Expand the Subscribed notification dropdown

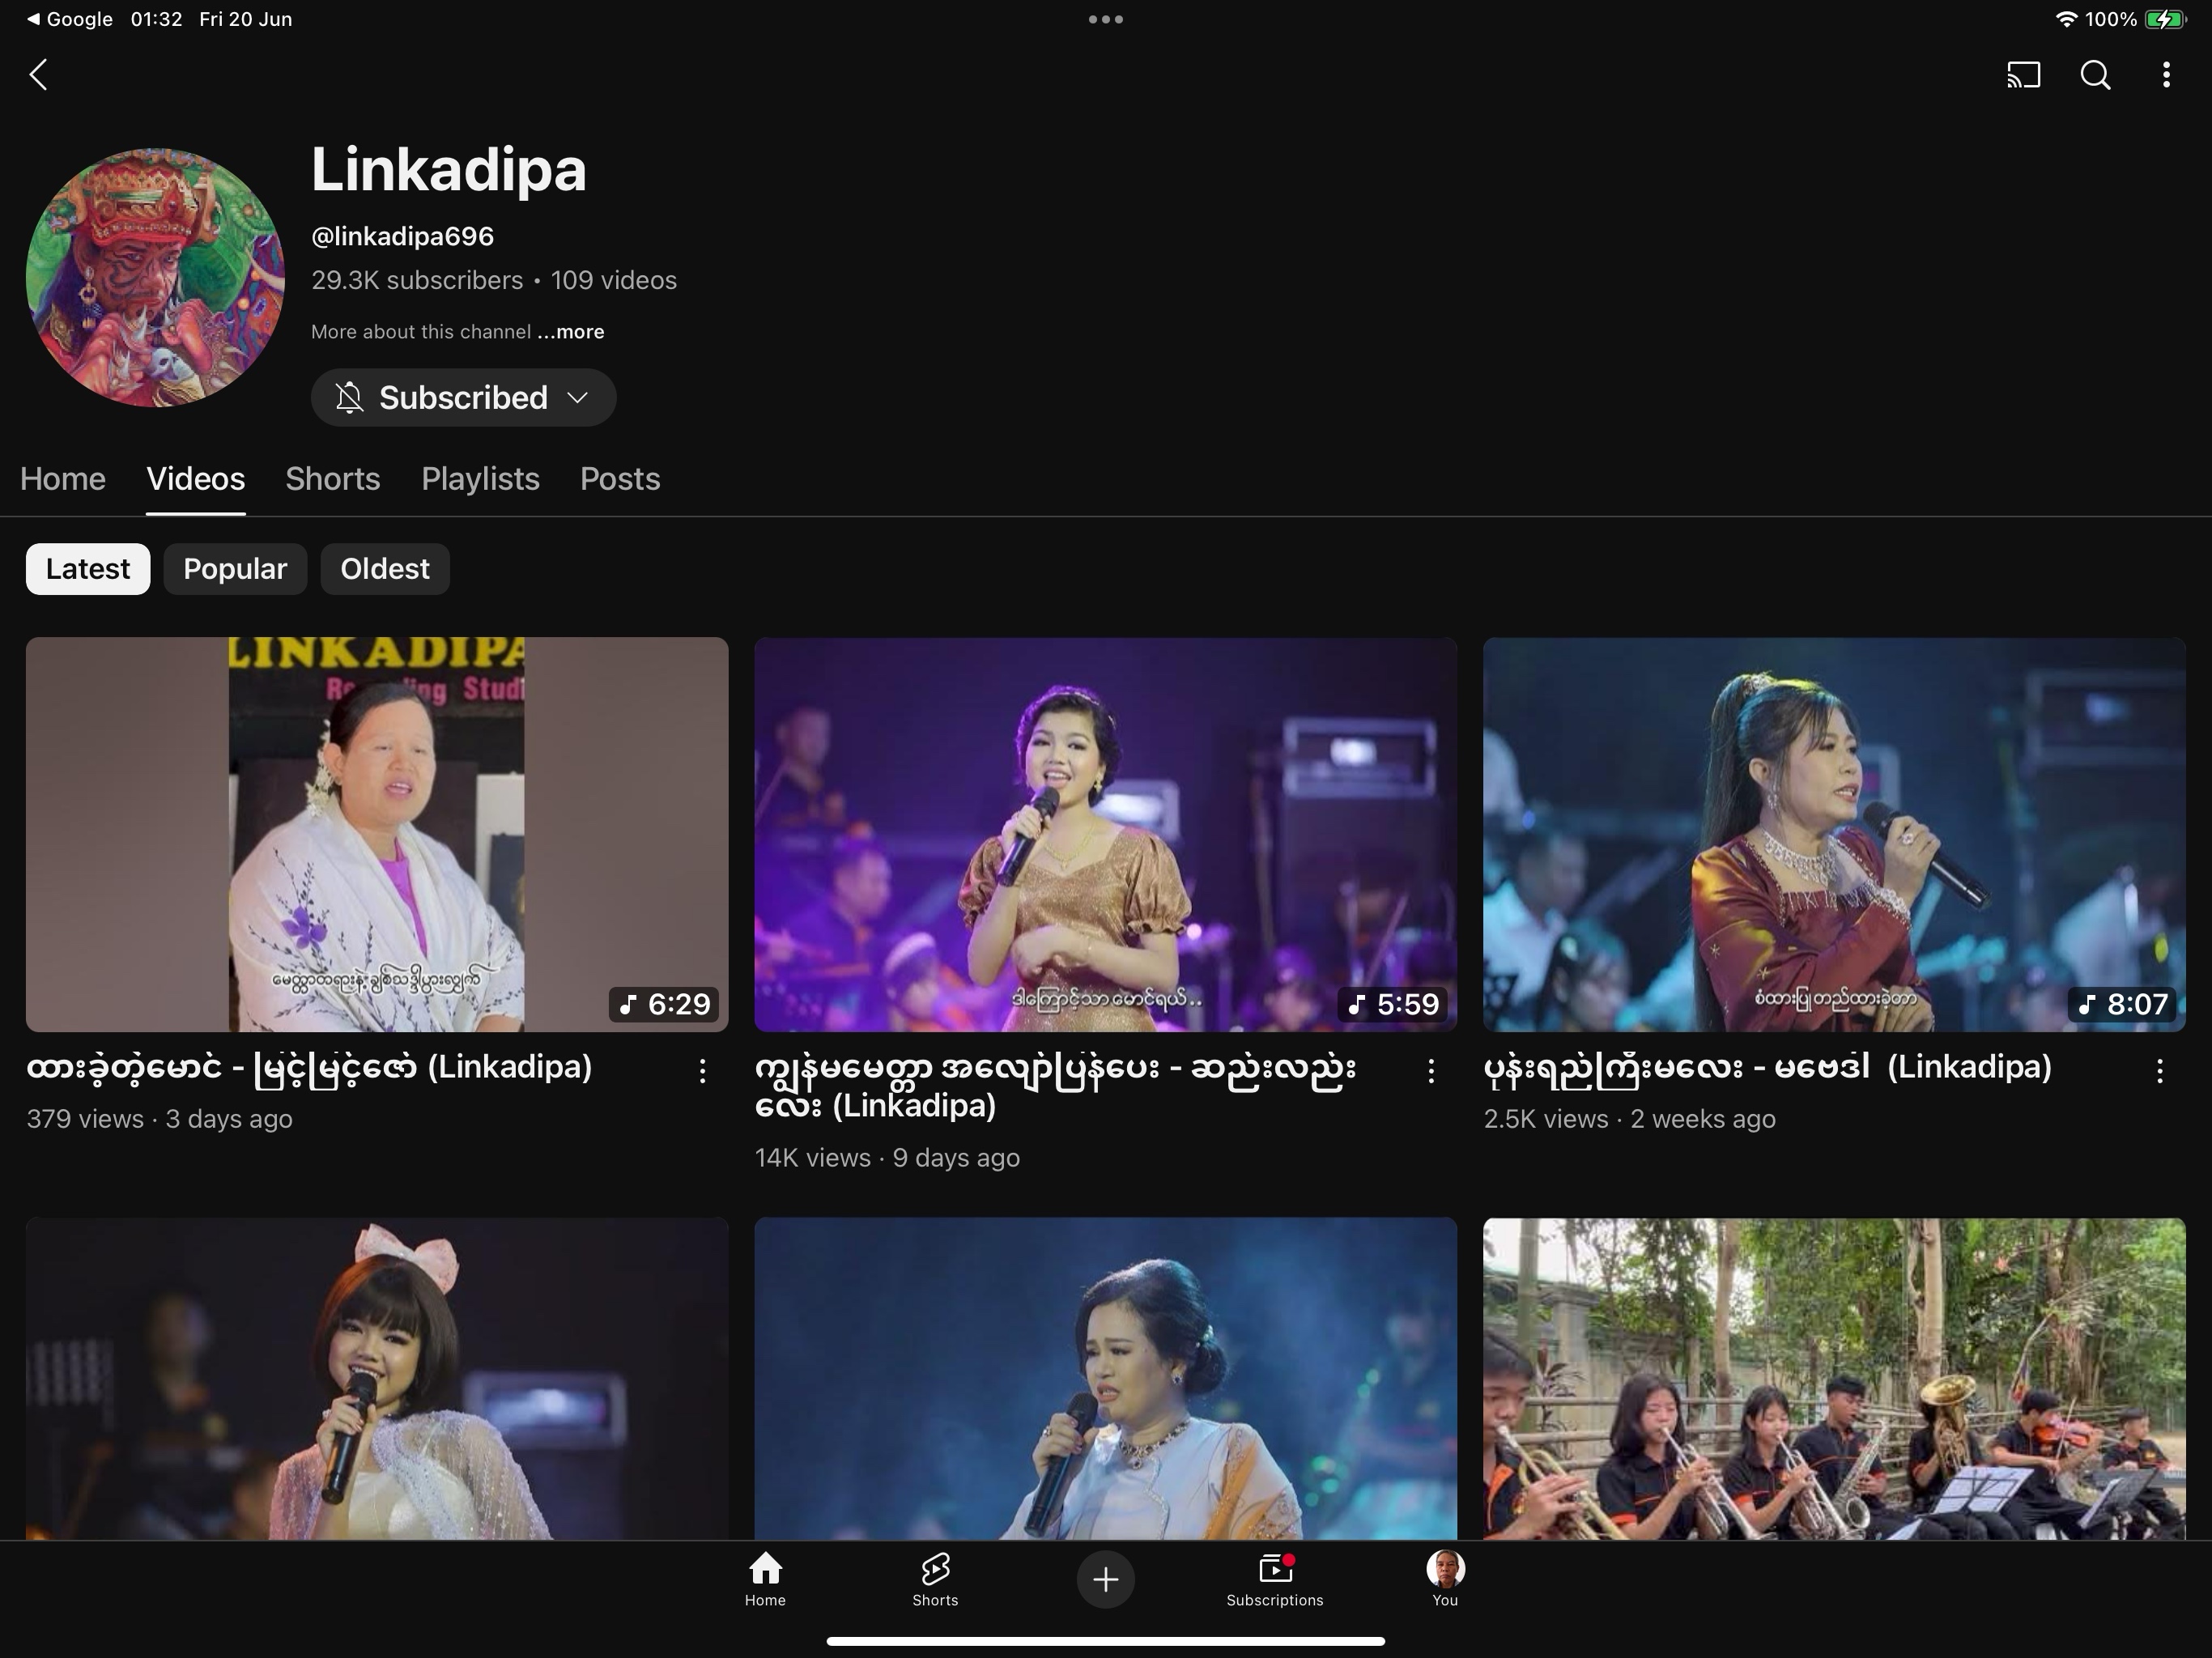point(463,398)
